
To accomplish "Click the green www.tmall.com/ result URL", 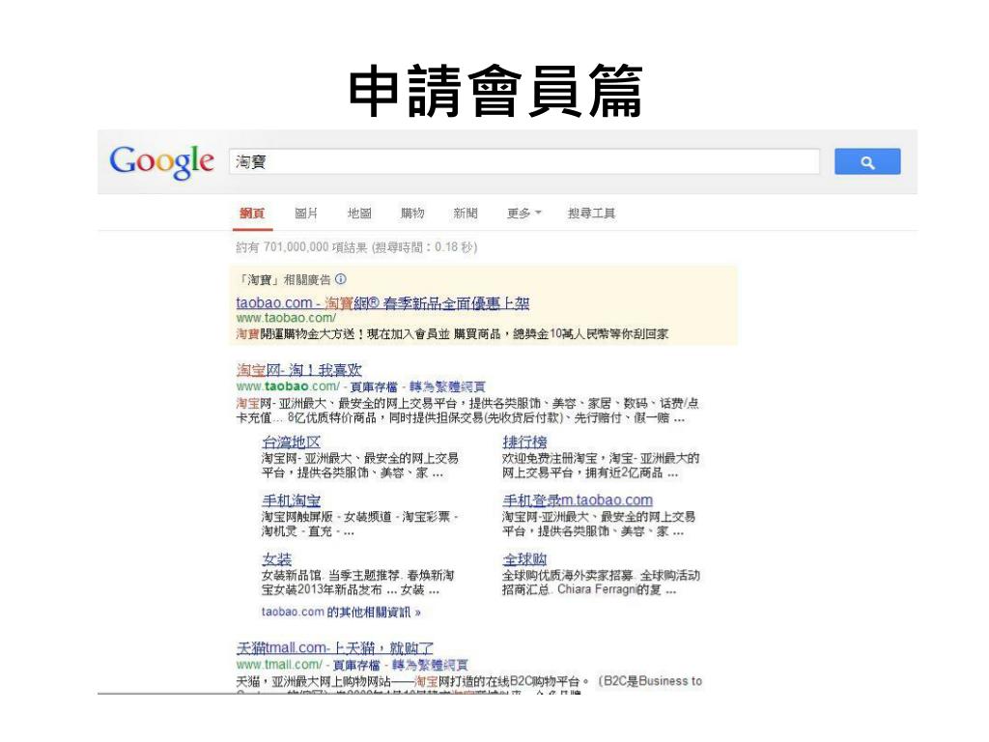I will (x=279, y=665).
